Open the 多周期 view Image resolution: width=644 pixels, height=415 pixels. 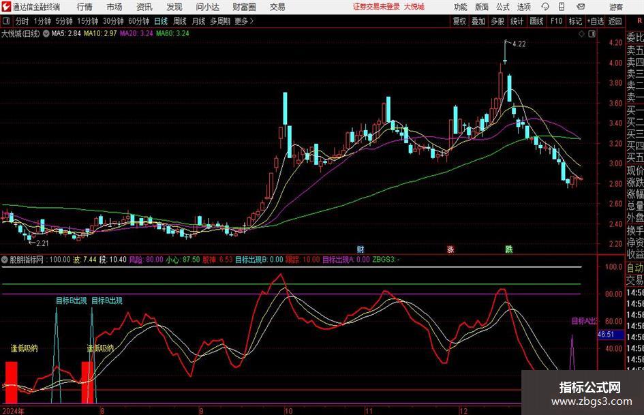[x=220, y=21]
